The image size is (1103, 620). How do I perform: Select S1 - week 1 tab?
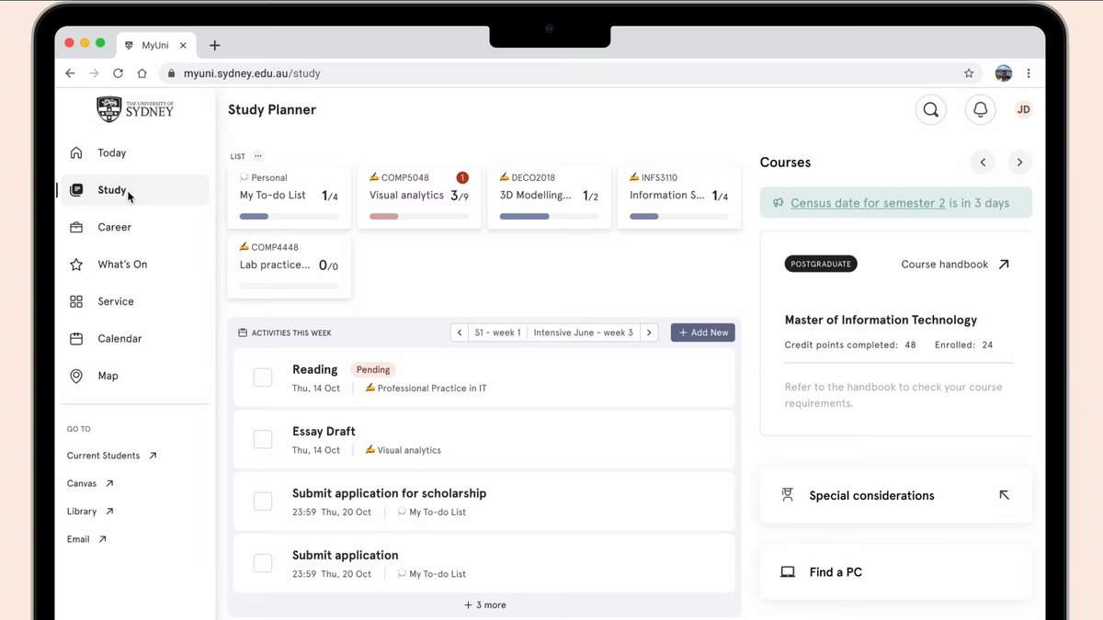497,333
